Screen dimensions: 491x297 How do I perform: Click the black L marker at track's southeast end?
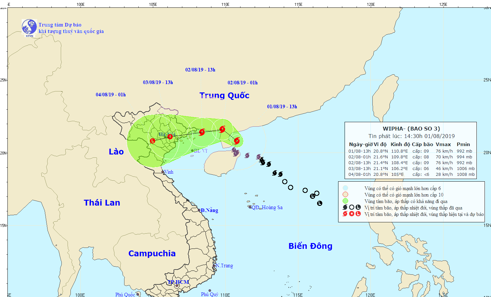[320, 203]
